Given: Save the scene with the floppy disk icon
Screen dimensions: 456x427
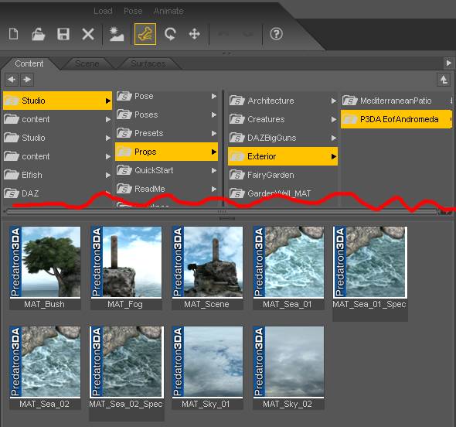Looking at the screenshot, I should (x=63, y=34).
